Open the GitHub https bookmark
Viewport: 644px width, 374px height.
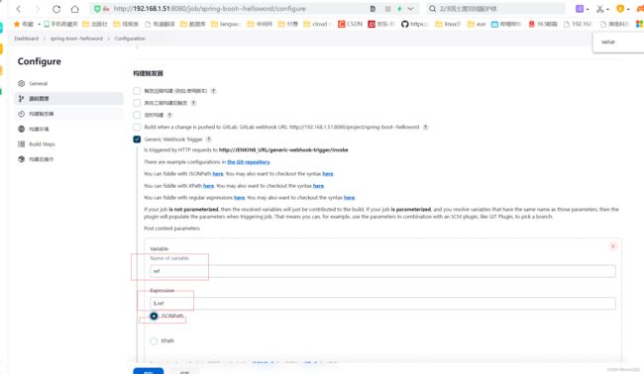click(414, 24)
